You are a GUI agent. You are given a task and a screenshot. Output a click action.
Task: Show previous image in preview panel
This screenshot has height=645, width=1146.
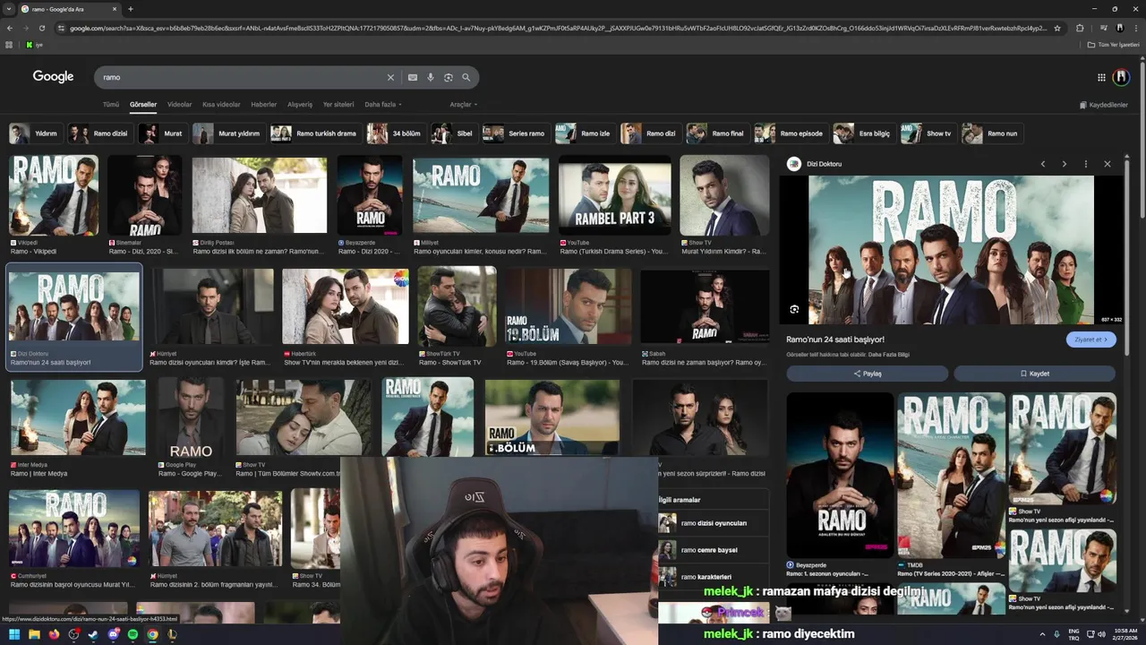point(1043,164)
